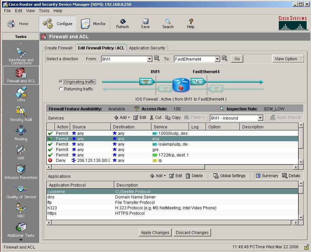Viewport: 311px width, 252px height.
Task: Open the BVI1 - inbound dropdown
Action: (260, 118)
